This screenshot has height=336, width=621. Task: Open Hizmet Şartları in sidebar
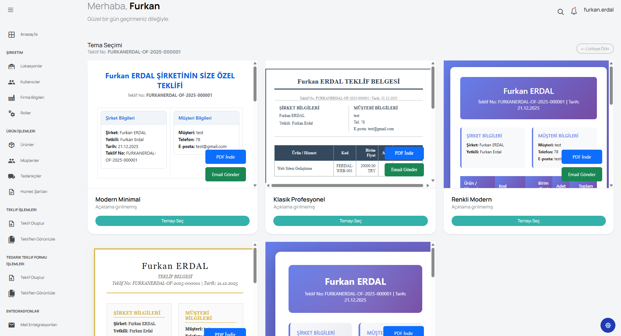point(34,192)
